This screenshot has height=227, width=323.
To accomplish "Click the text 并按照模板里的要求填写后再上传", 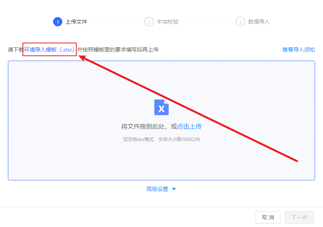I will point(118,50).
